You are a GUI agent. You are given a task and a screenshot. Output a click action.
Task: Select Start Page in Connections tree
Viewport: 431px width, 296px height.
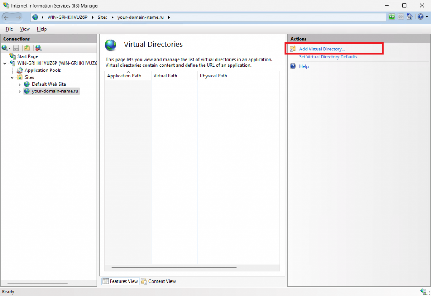click(27, 56)
